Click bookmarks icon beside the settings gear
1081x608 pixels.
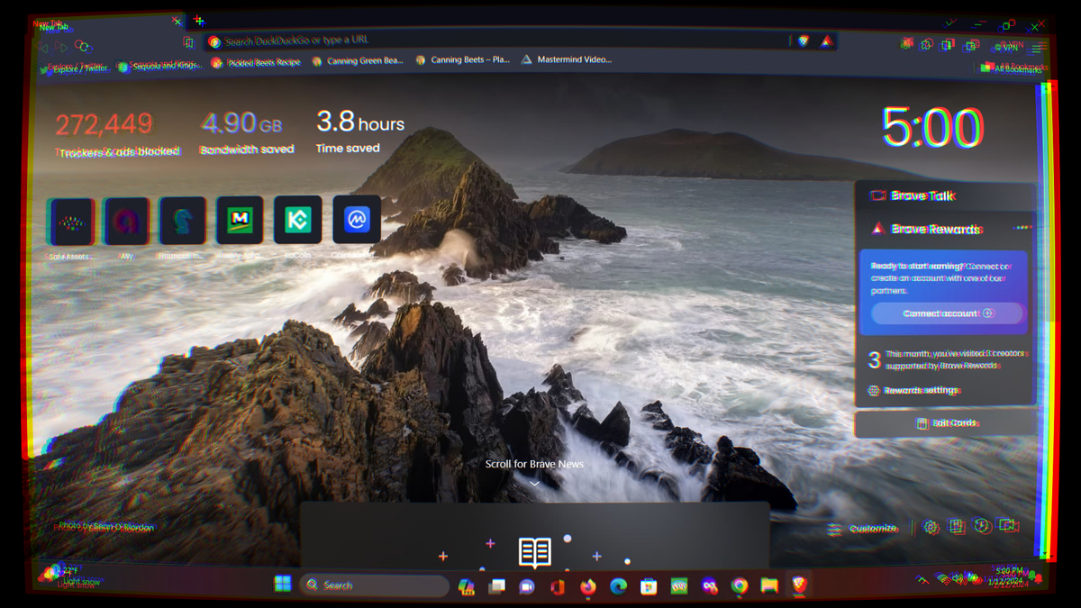[957, 527]
